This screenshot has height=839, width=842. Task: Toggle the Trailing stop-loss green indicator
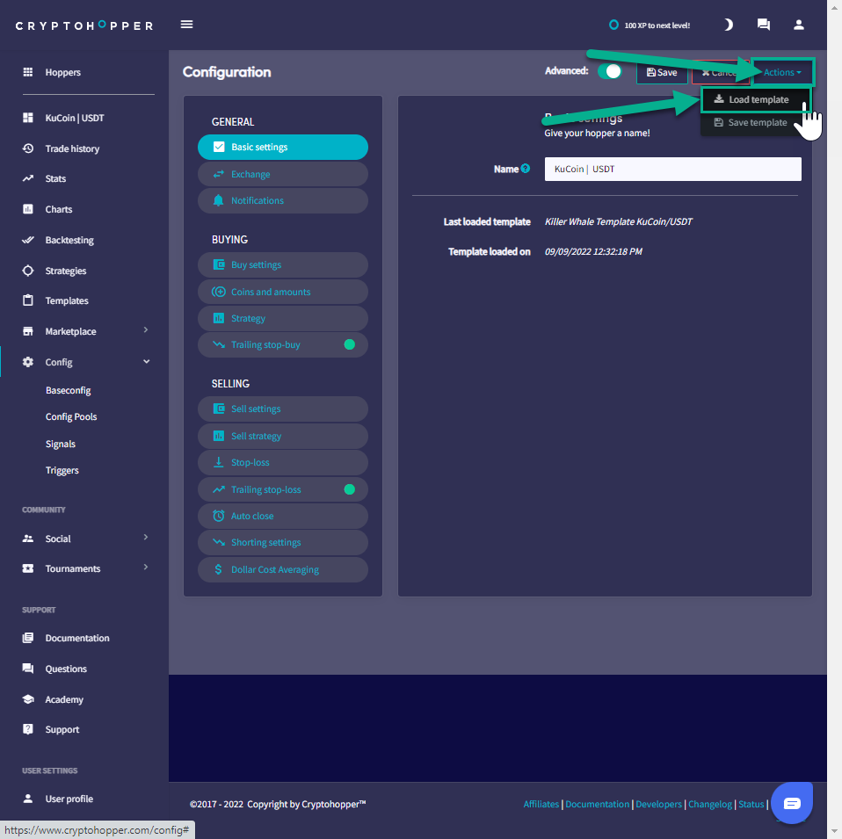coord(349,489)
